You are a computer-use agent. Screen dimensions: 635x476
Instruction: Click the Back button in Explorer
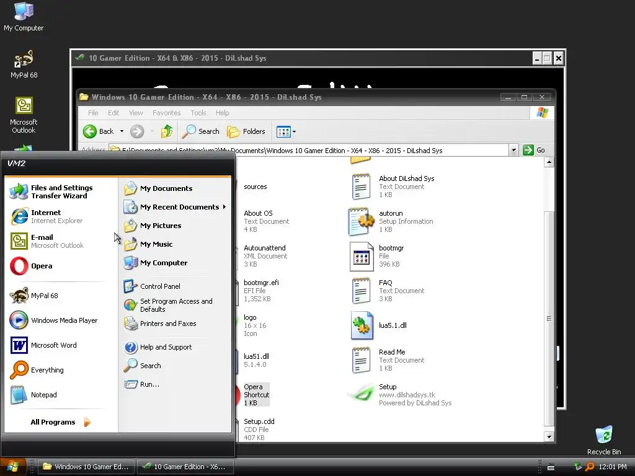(x=99, y=131)
